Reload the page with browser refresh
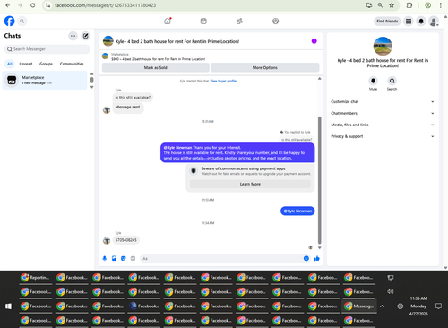 [33, 5]
